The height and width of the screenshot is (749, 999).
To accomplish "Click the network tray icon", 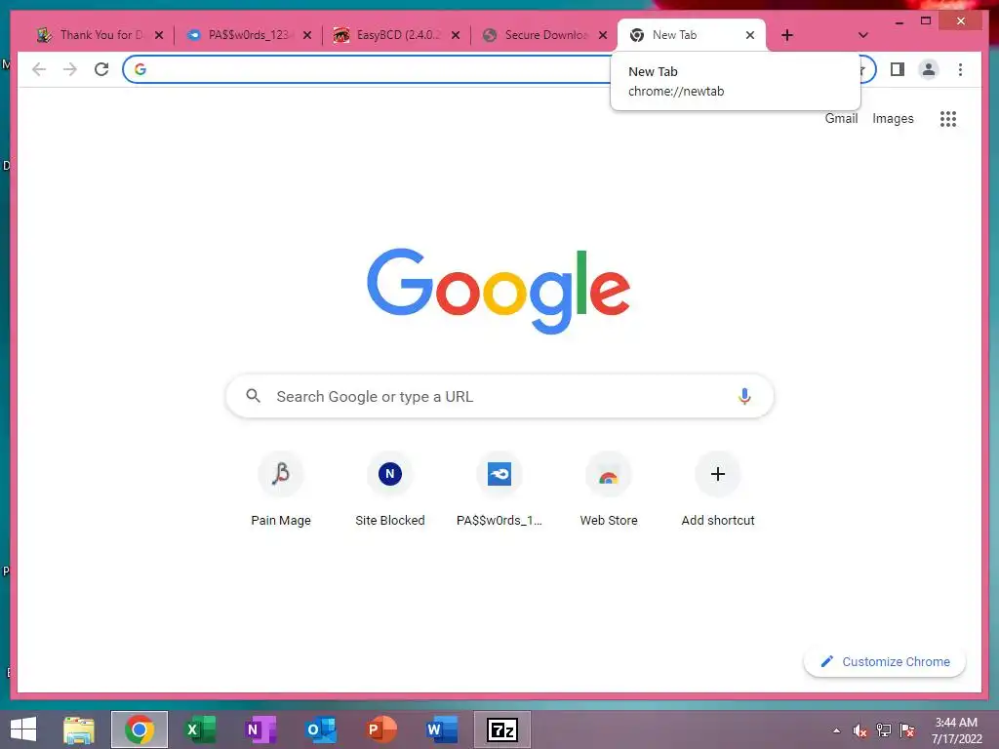I will [x=884, y=730].
